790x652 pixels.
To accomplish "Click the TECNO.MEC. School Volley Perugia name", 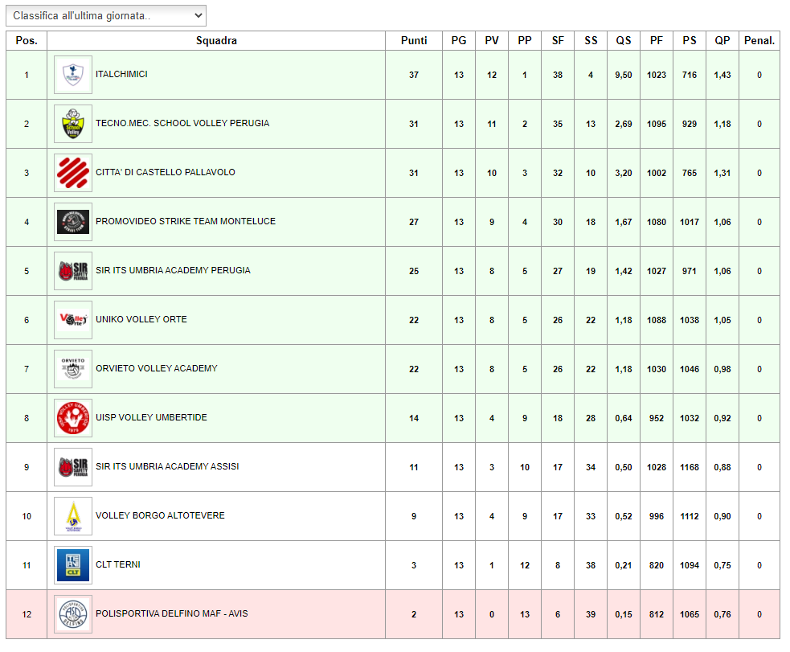I will click(x=182, y=124).
